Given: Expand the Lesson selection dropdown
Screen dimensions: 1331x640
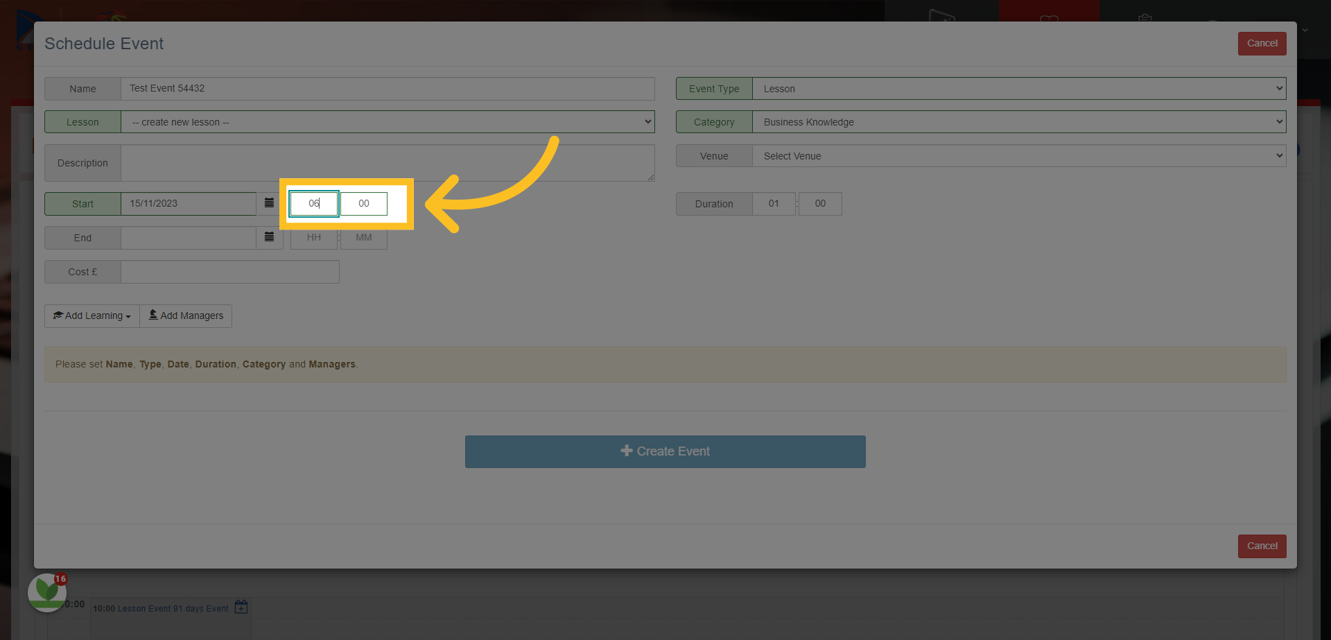Looking at the screenshot, I should click(x=388, y=122).
